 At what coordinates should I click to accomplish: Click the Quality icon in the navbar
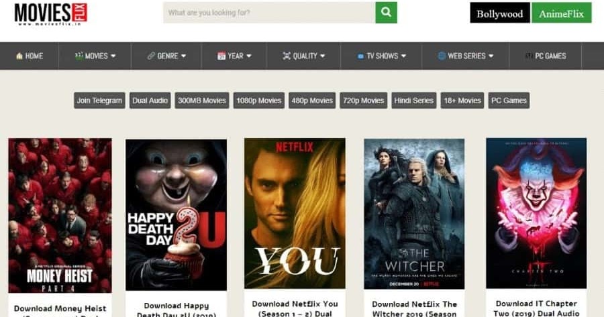(x=287, y=56)
